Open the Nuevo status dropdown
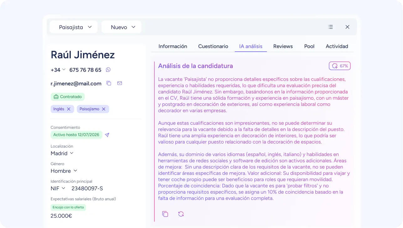 (121, 27)
